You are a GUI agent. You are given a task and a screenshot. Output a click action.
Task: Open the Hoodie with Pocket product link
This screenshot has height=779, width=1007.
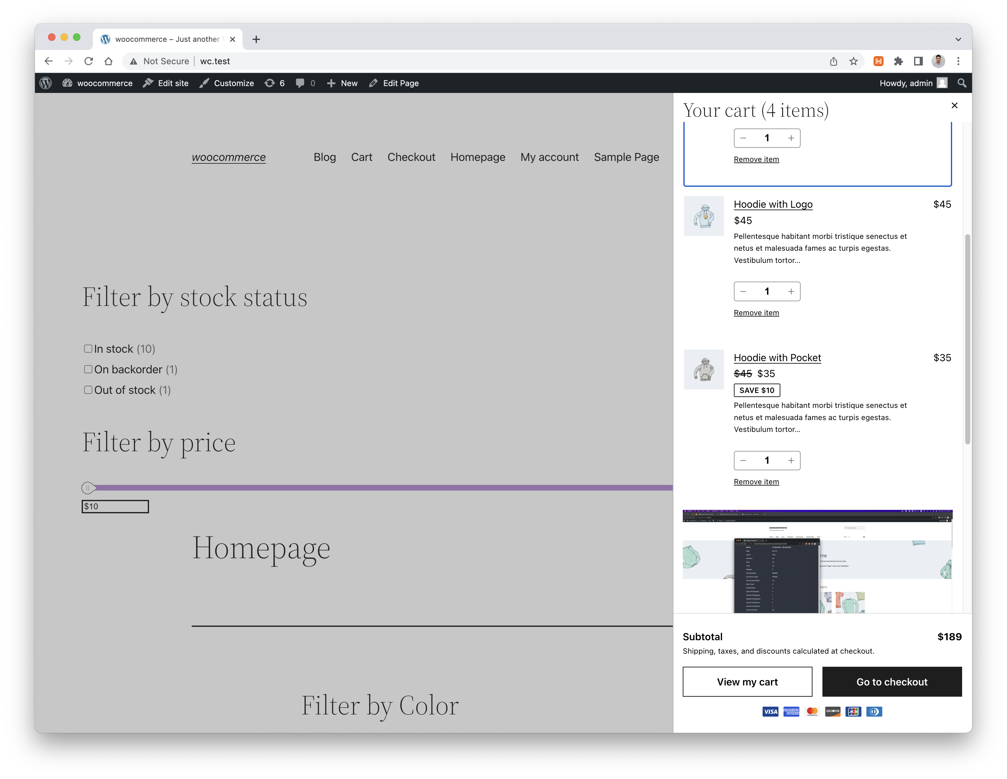(x=777, y=358)
